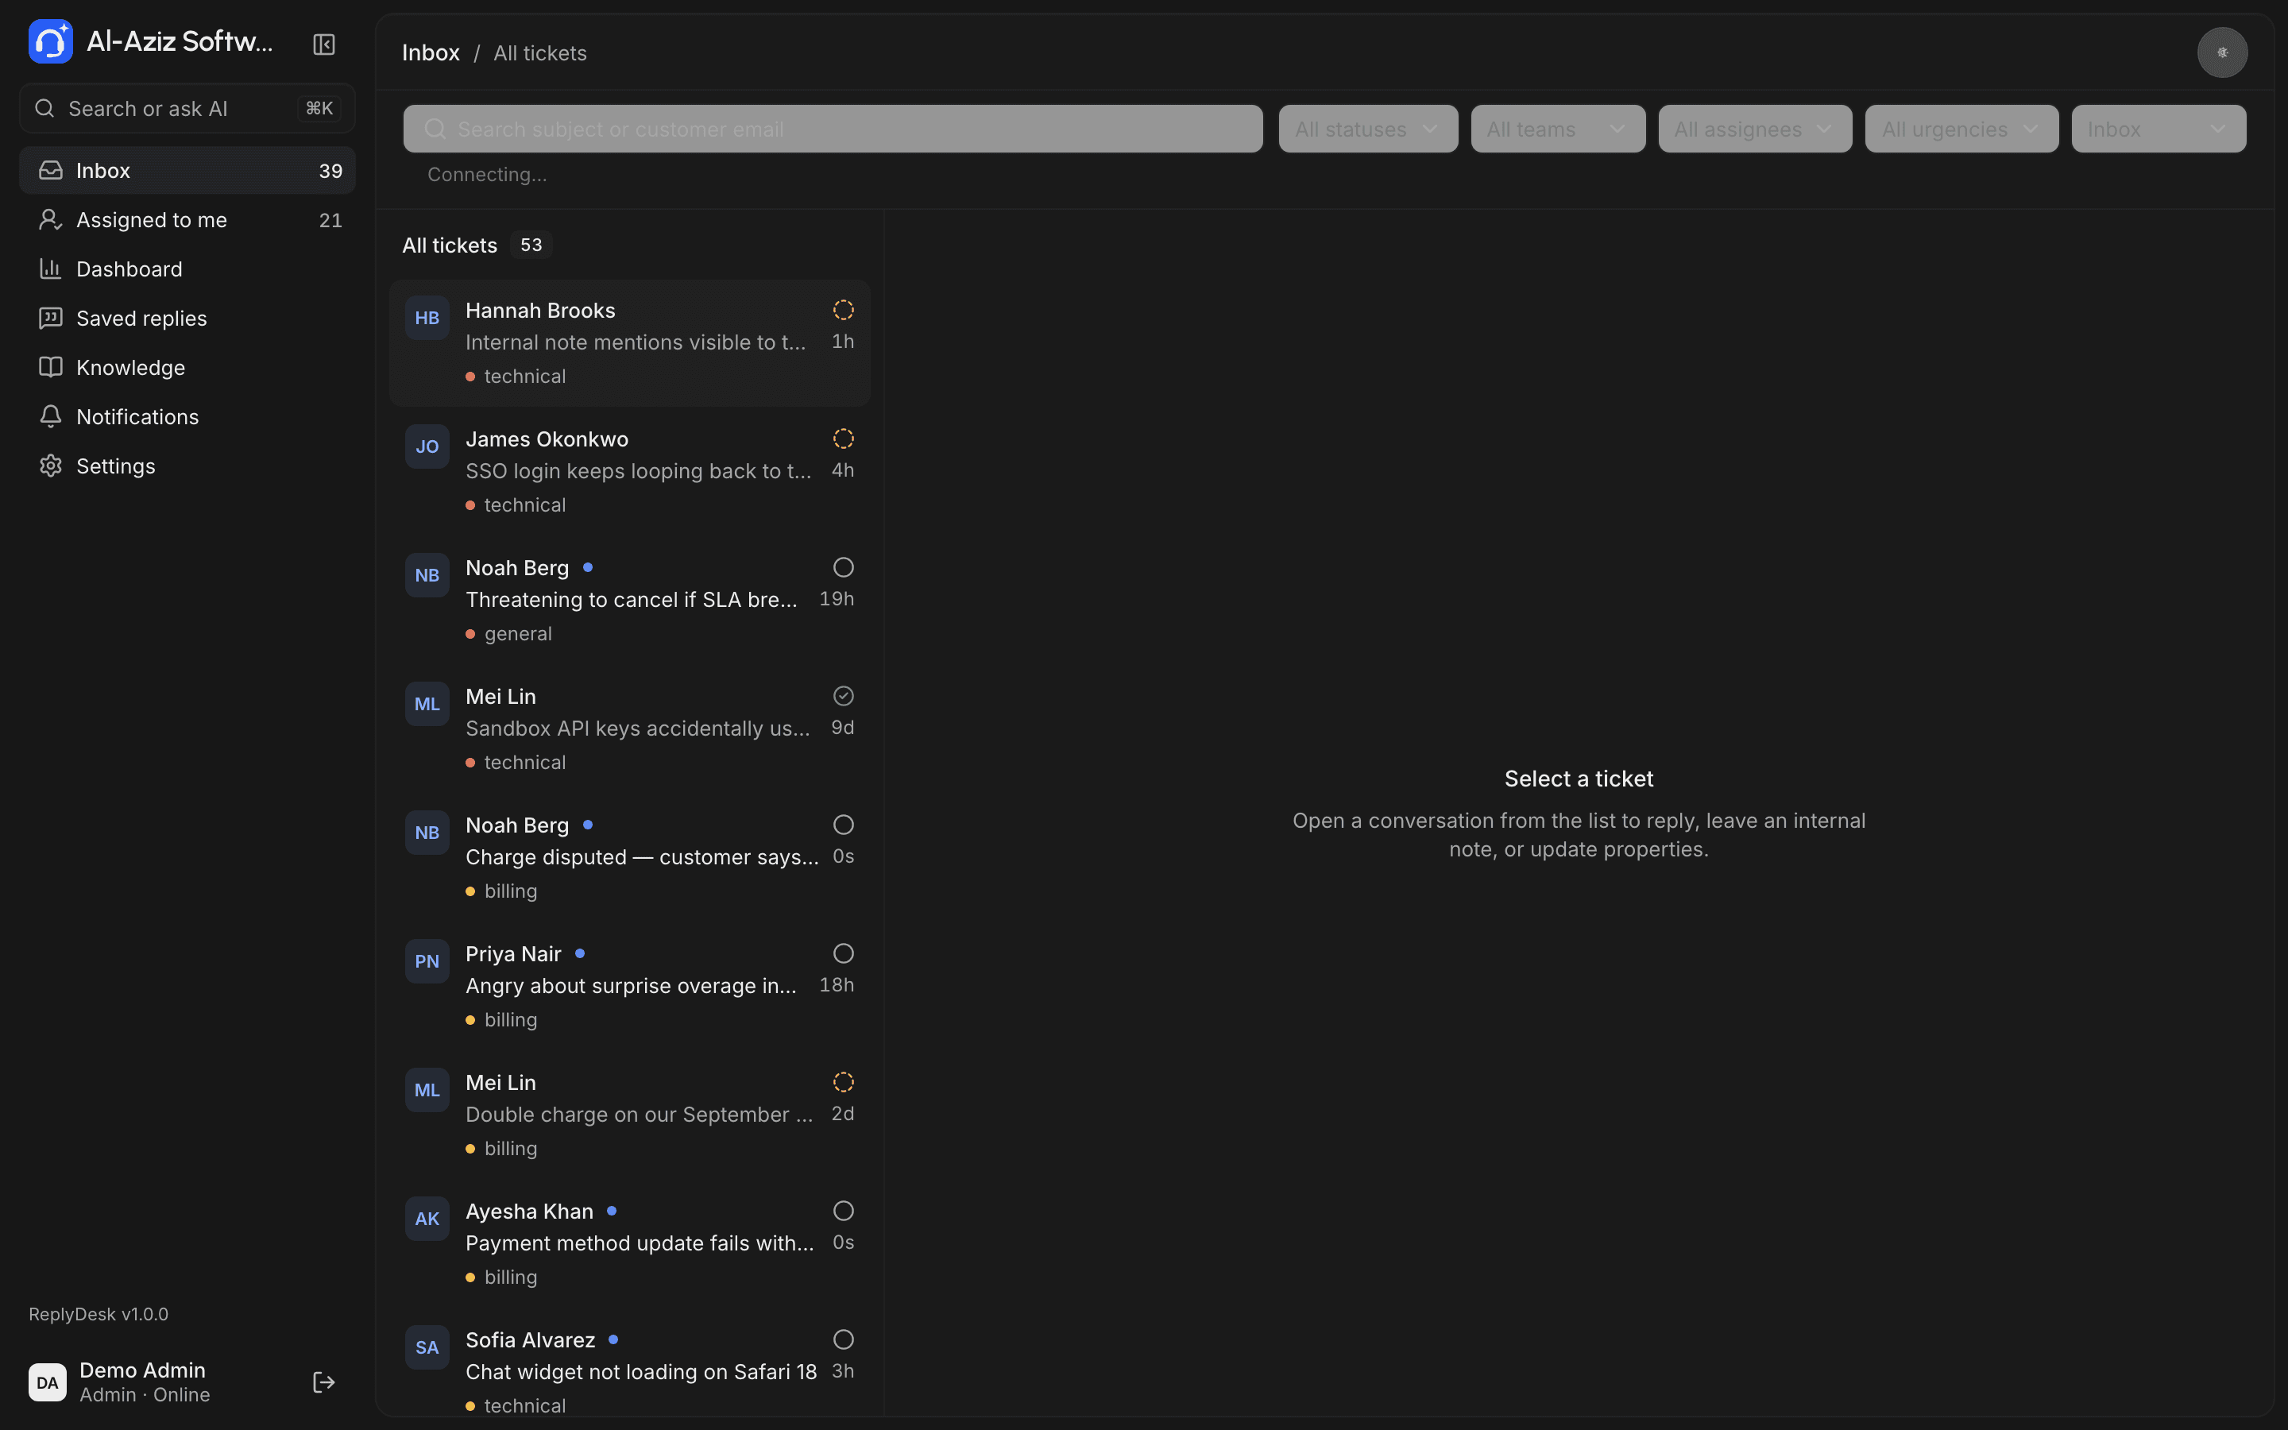Image resolution: width=2288 pixels, height=1430 pixels.
Task: Open Noah Berg SLA cancel ticket
Action: click(630, 601)
